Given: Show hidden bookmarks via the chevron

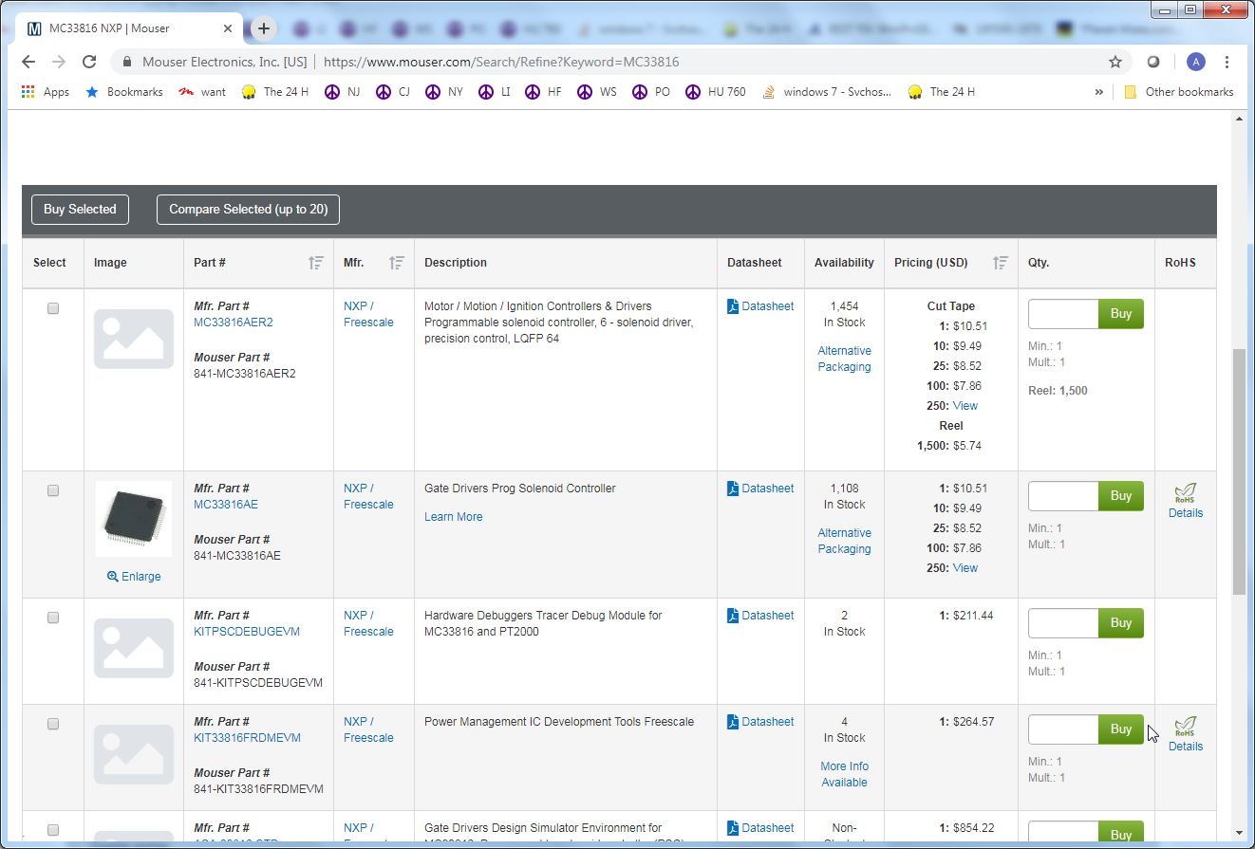Looking at the screenshot, I should point(1099,92).
